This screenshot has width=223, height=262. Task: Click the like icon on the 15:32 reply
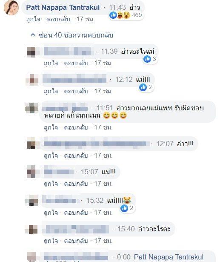pyautogui.click(x=124, y=208)
